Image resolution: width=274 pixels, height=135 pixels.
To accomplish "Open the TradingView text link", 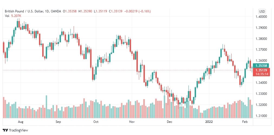I will point(18,130).
